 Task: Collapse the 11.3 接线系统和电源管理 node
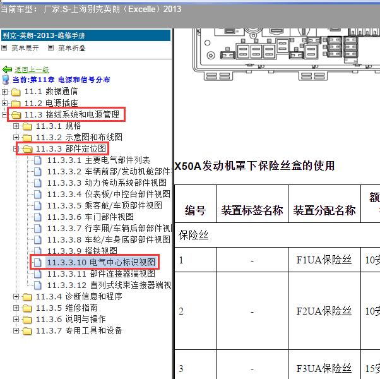click(4, 114)
